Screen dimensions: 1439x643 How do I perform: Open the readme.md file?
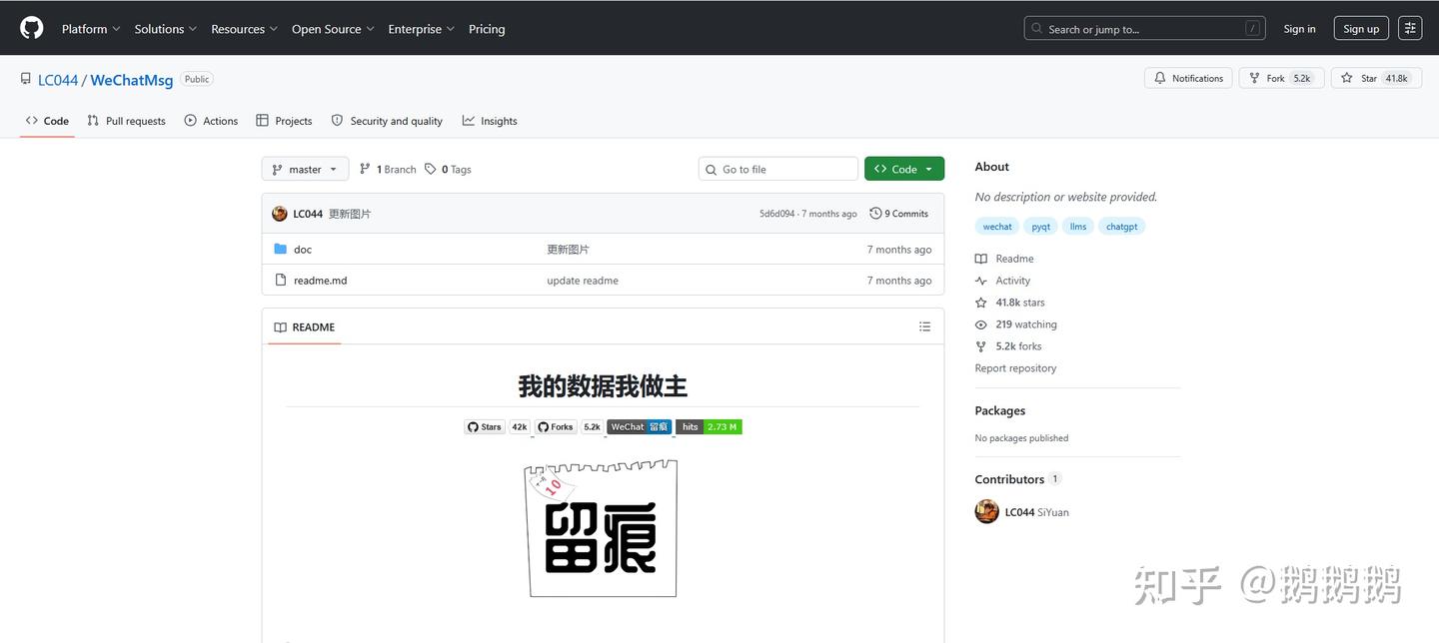point(320,281)
